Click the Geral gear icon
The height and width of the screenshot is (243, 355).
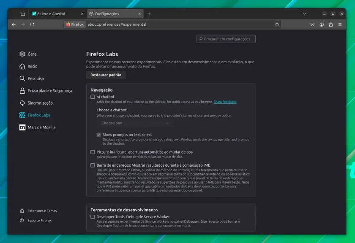(22, 54)
